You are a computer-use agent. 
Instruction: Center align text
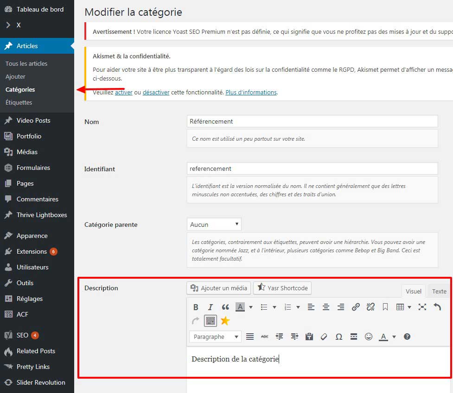[326, 307]
